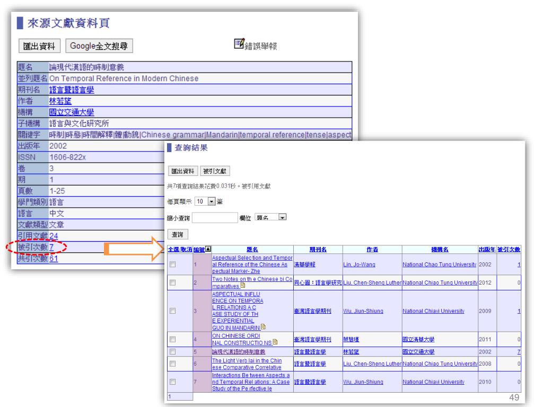
Task: Open institution link 國立清華大學
Action: (418, 340)
